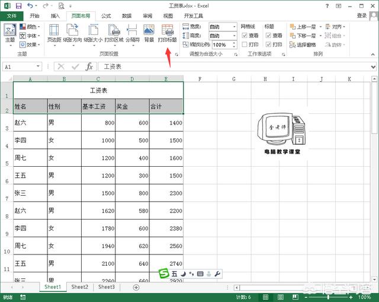Screen dimensions: 379x302
Task: Open the Margins (页边距) tool
Action: pyautogui.click(x=54, y=33)
